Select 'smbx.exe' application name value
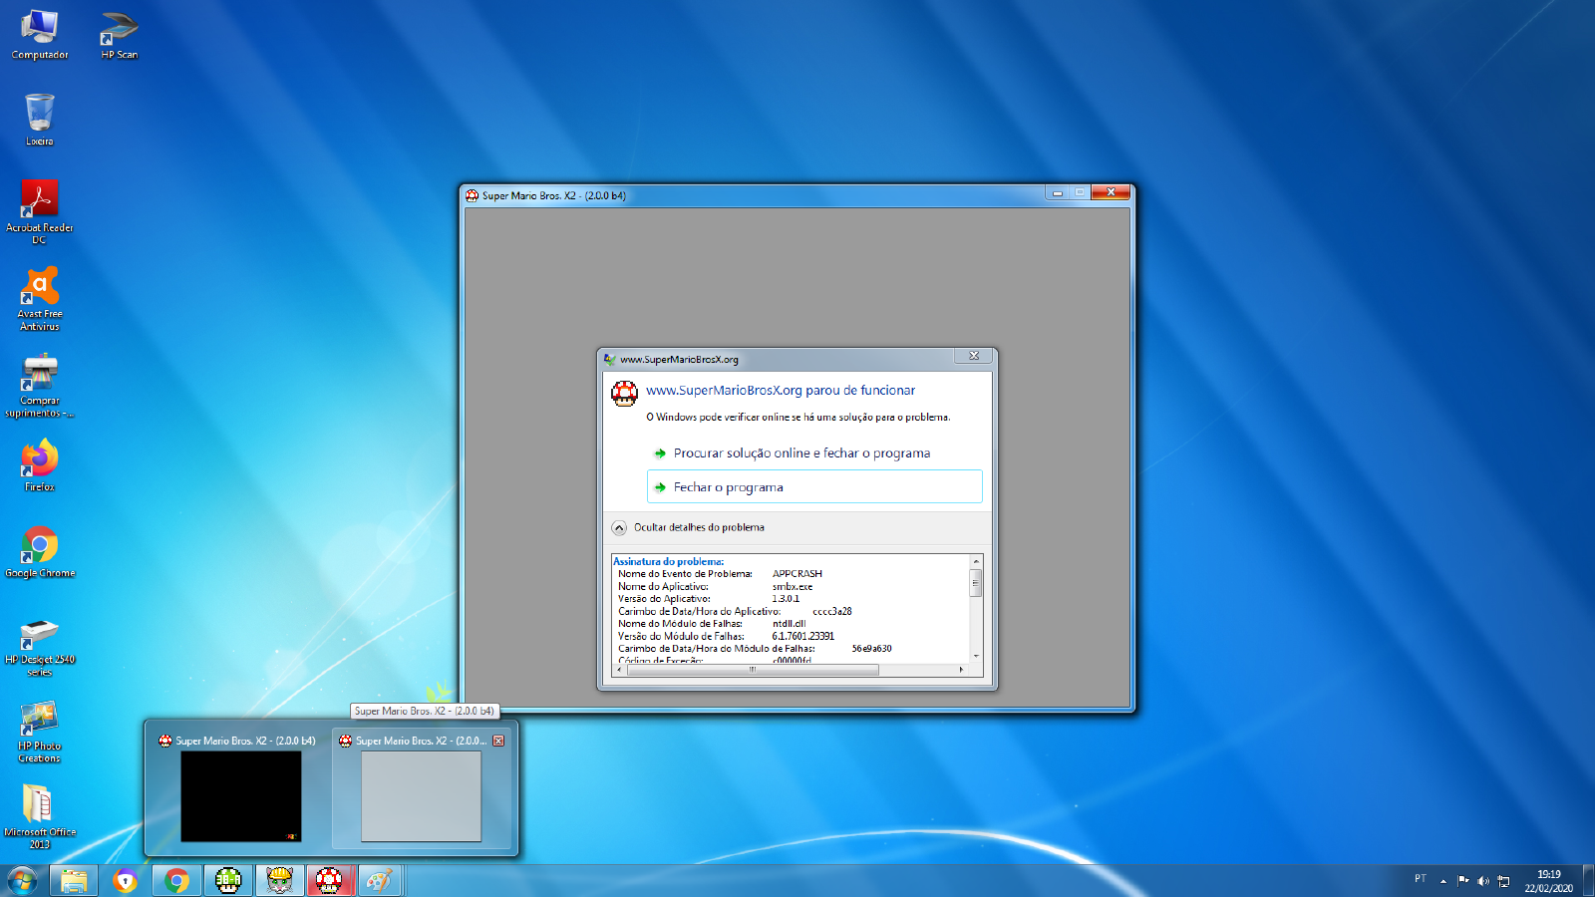Image resolution: width=1595 pixels, height=897 pixels. click(793, 587)
